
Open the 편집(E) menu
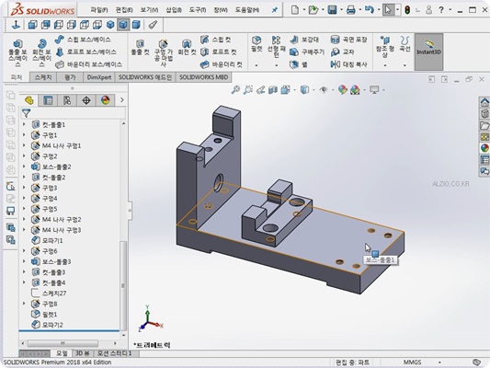(x=124, y=10)
